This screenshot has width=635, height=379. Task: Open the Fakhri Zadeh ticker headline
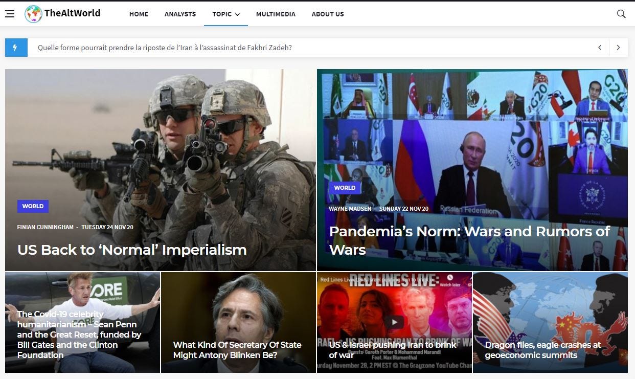click(165, 48)
